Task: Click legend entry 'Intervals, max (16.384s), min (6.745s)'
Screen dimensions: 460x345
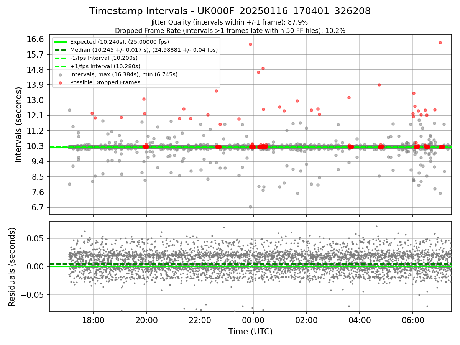Action: pyautogui.click(x=124, y=74)
